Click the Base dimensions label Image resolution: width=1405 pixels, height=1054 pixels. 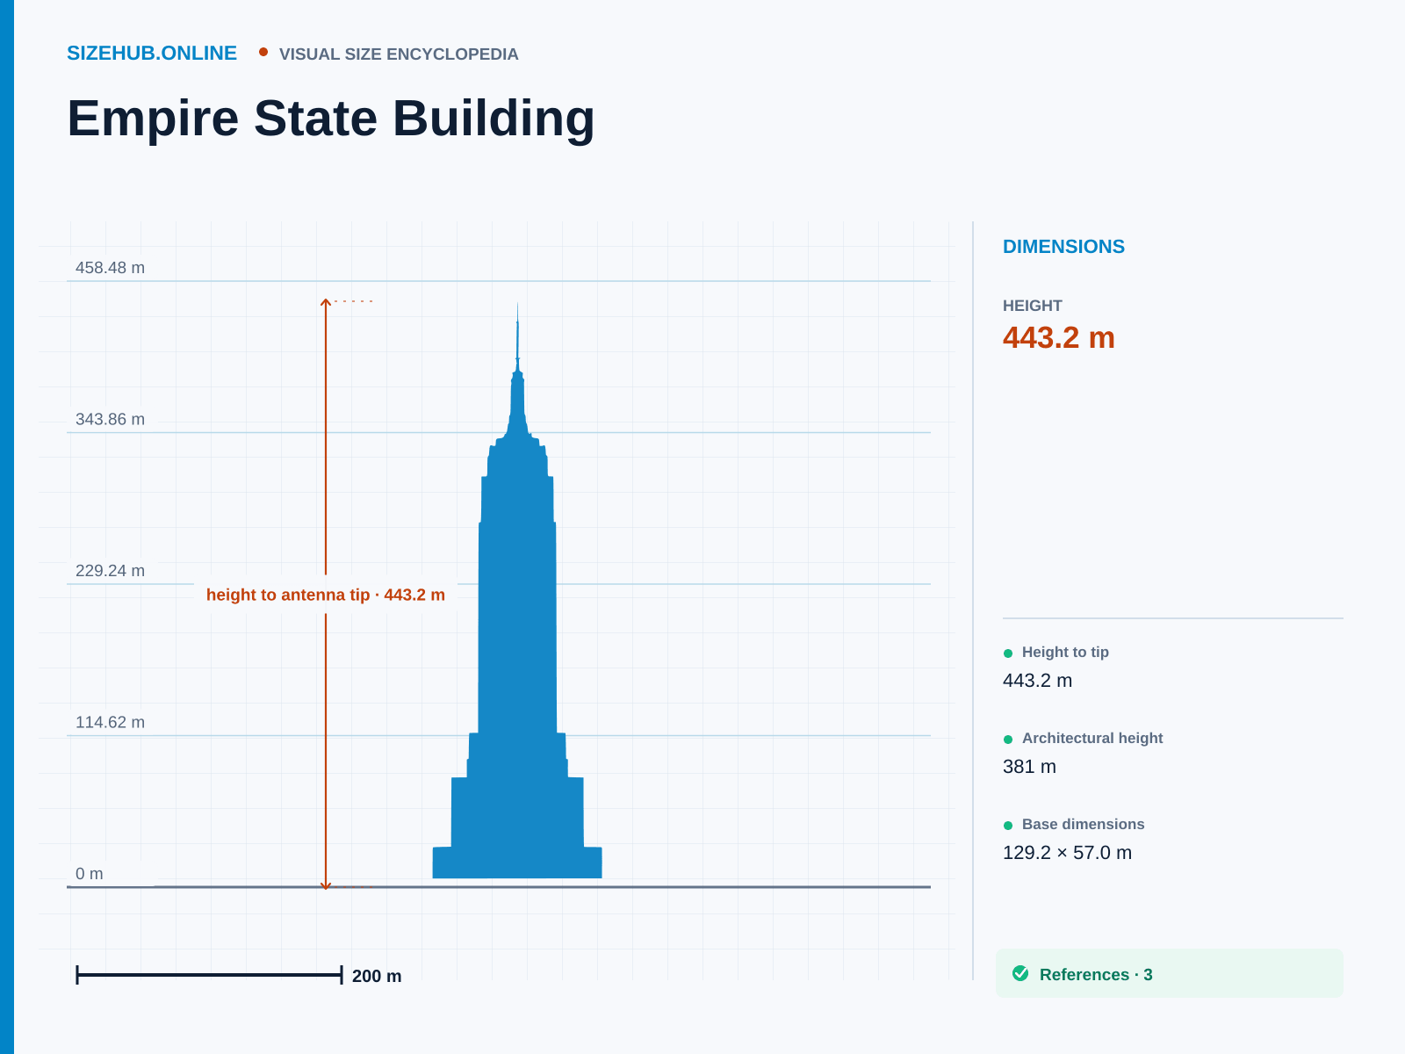pos(1083,824)
